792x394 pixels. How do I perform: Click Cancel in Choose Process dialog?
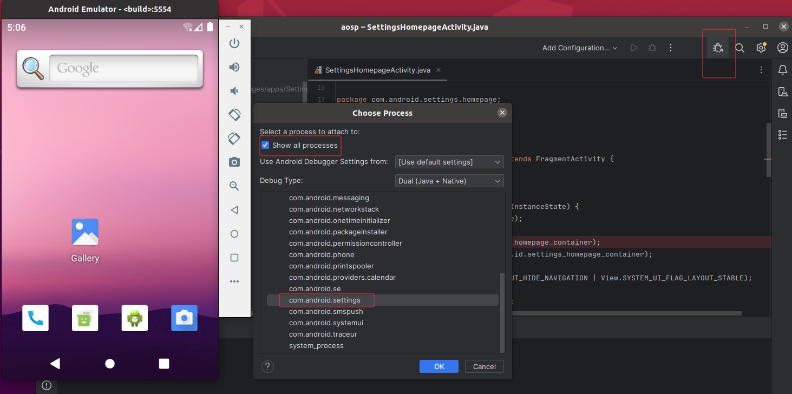pos(485,366)
